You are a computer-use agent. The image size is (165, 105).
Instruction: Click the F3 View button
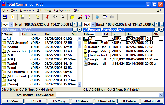(x=13, y=101)
